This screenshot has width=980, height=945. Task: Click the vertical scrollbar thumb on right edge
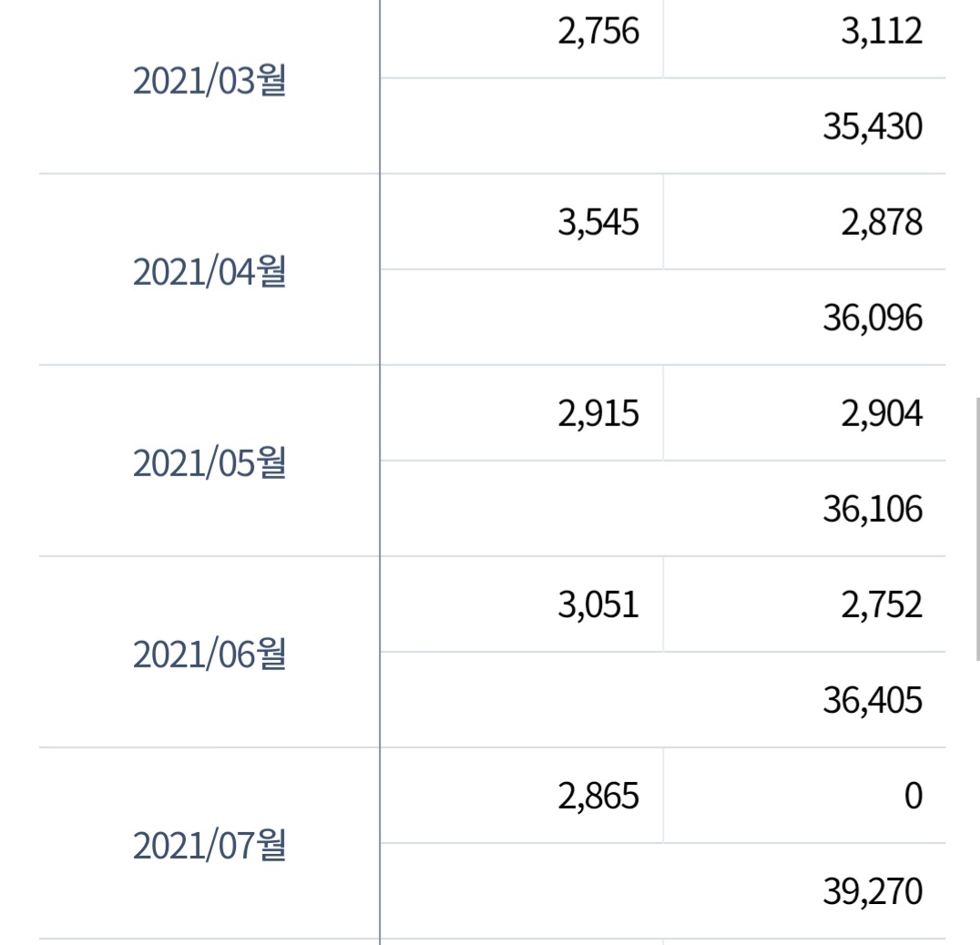[x=978, y=528]
